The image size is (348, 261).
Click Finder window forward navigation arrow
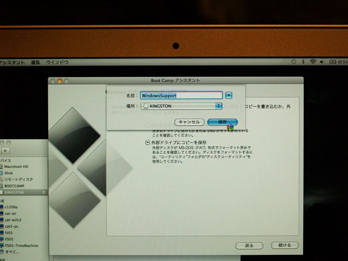click(x=5, y=151)
